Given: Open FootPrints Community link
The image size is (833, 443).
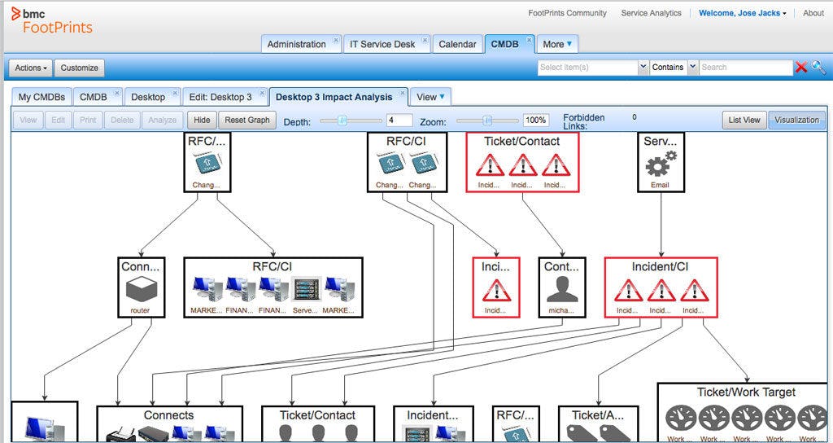Looking at the screenshot, I should click(567, 13).
